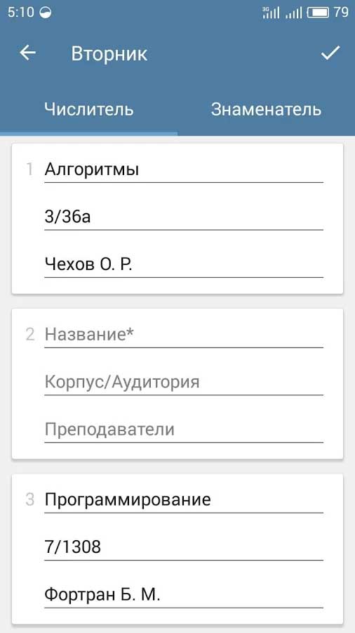Select the Числитель tab

[88, 110]
